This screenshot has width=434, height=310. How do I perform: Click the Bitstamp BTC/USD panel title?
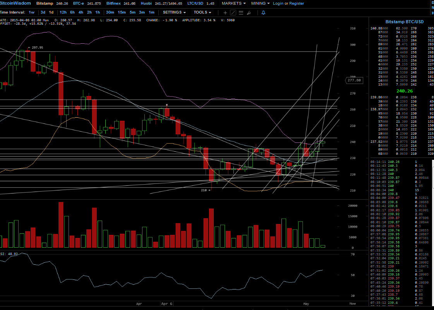[x=405, y=22]
